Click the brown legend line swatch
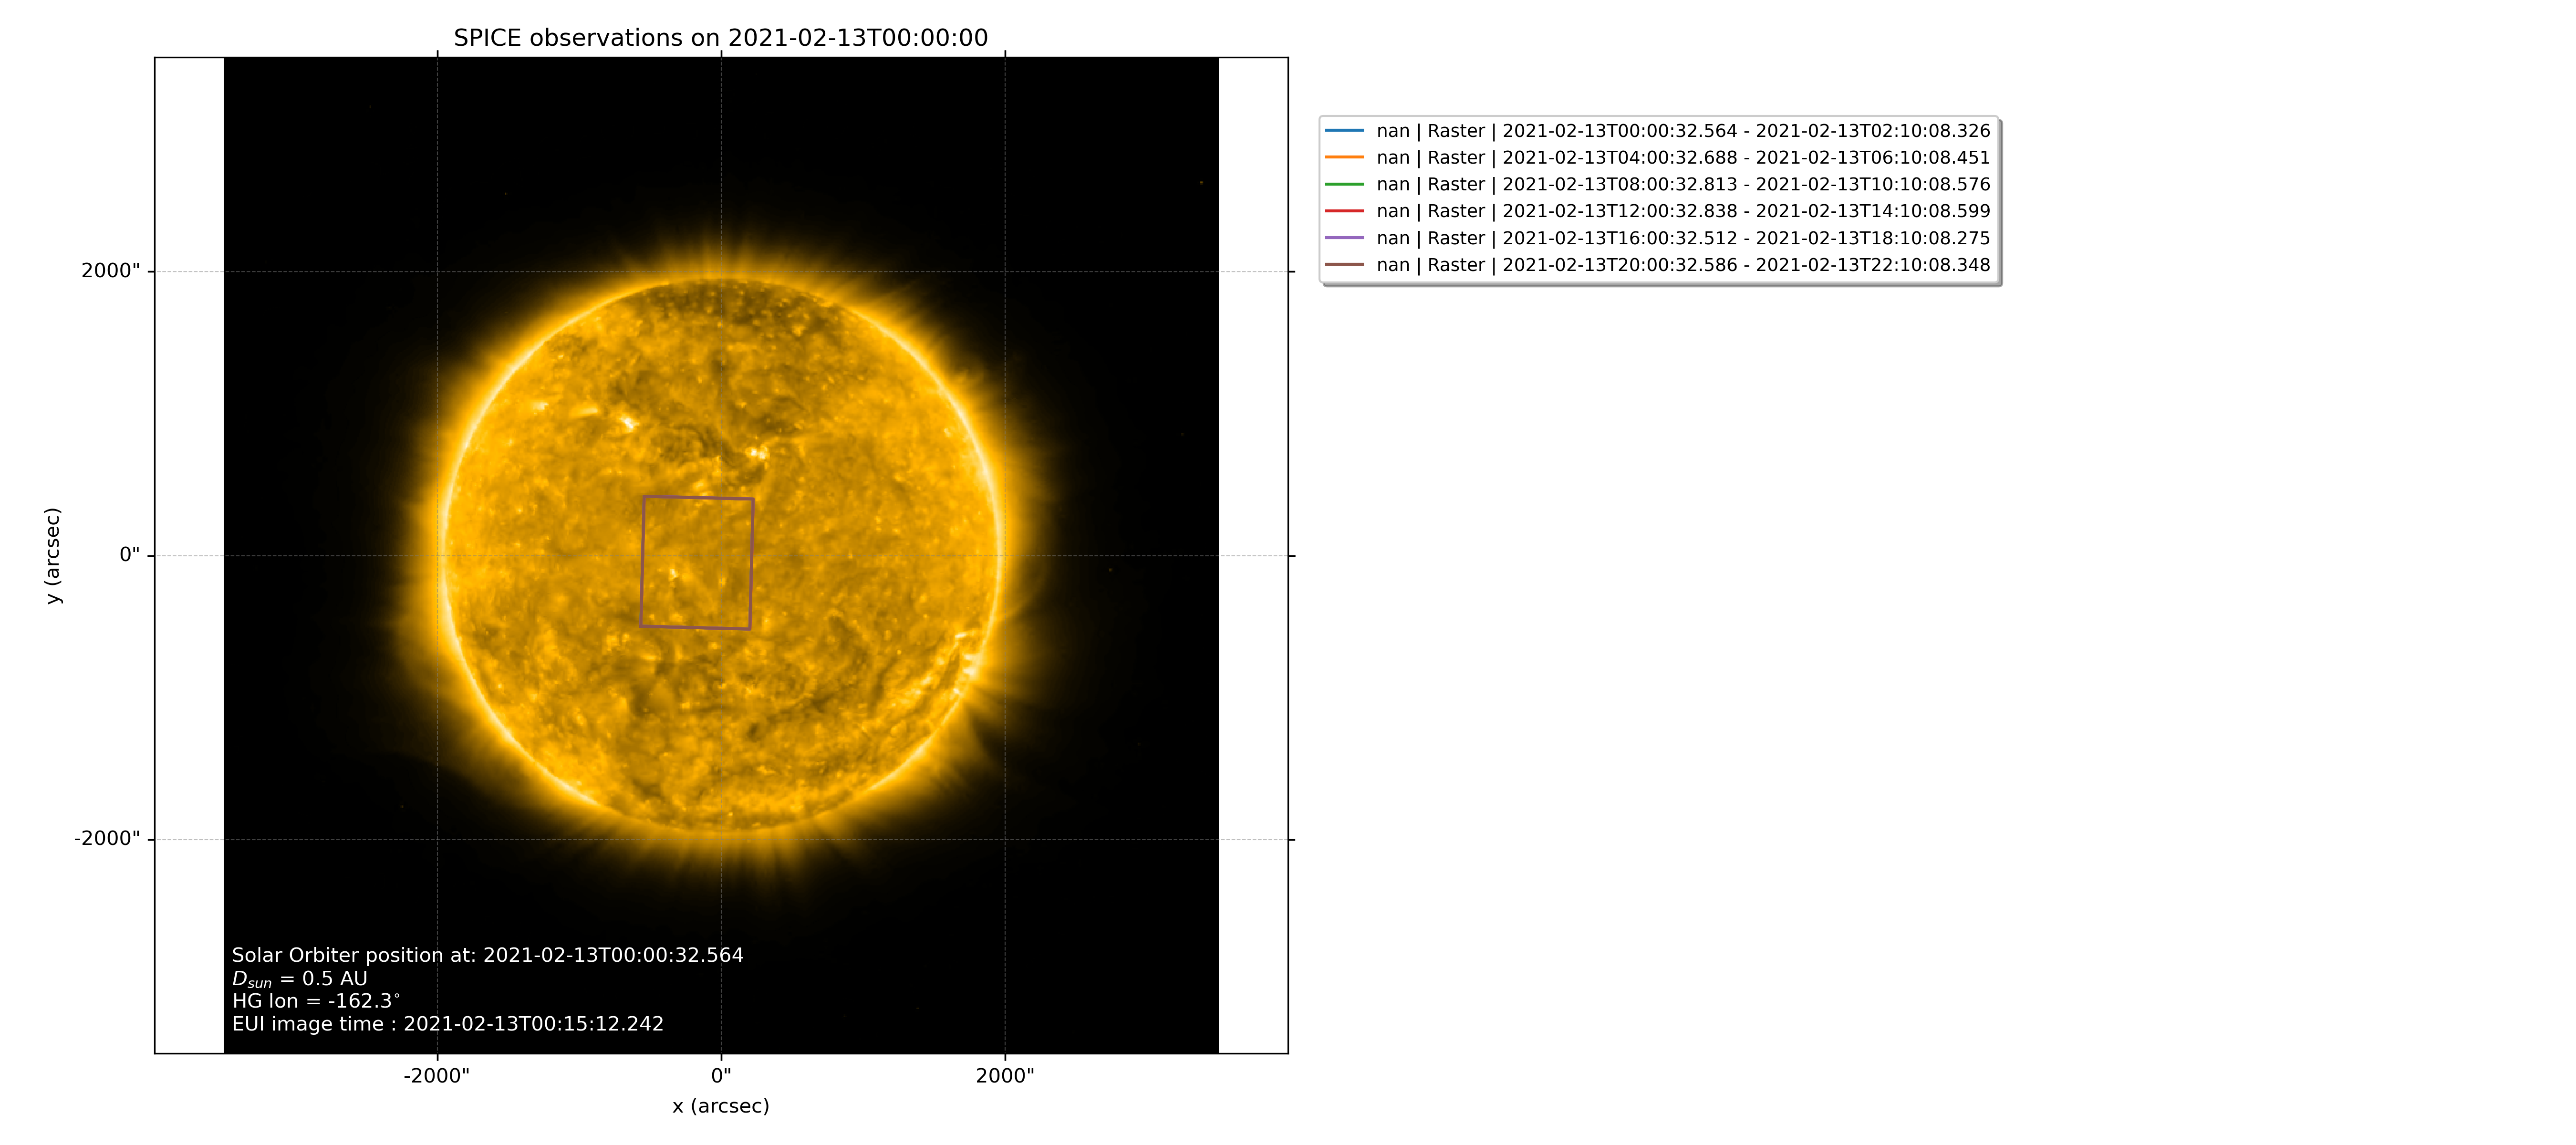This screenshot has height=1145, width=2576. pos(1344,265)
